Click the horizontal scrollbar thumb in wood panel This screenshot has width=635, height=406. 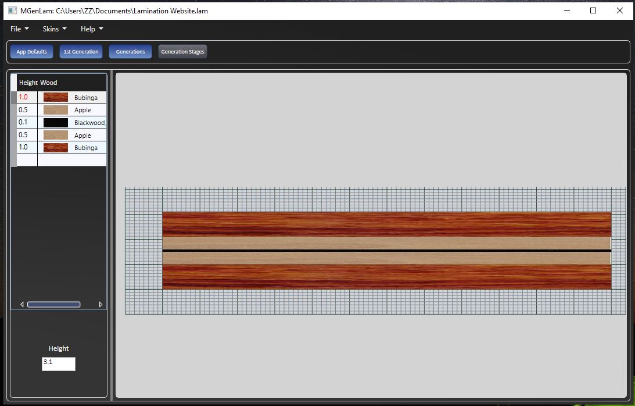pos(53,304)
